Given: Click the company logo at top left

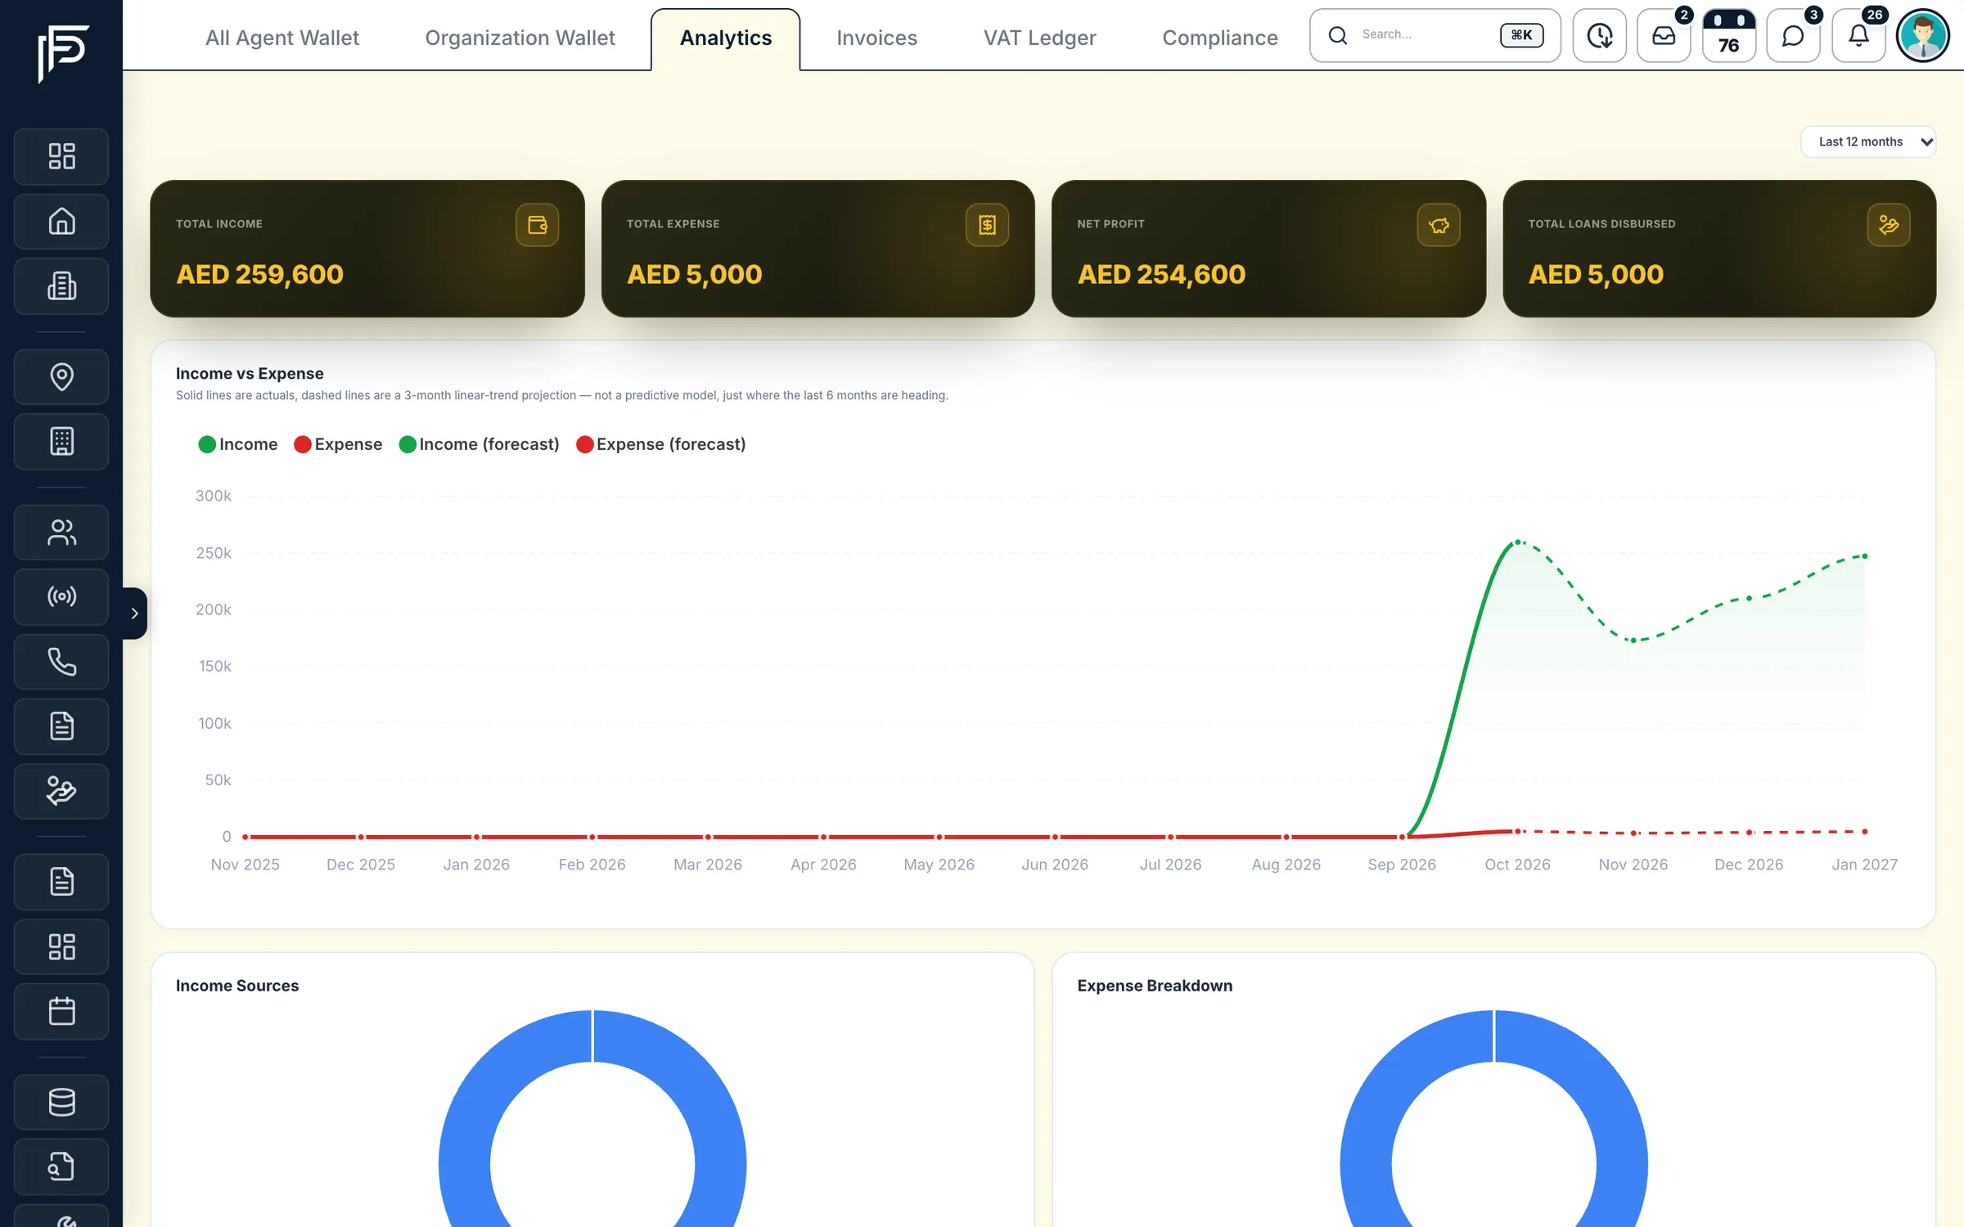Looking at the screenshot, I should pyautogui.click(x=62, y=53).
